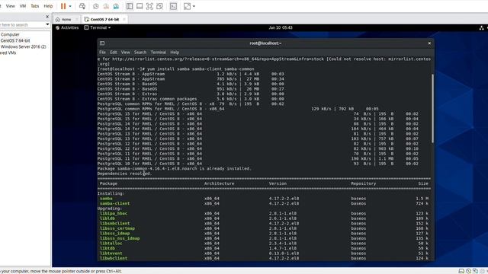Click CD/DVD device icon in status bar
Viewport: 488px width, 274px height.
468,271
